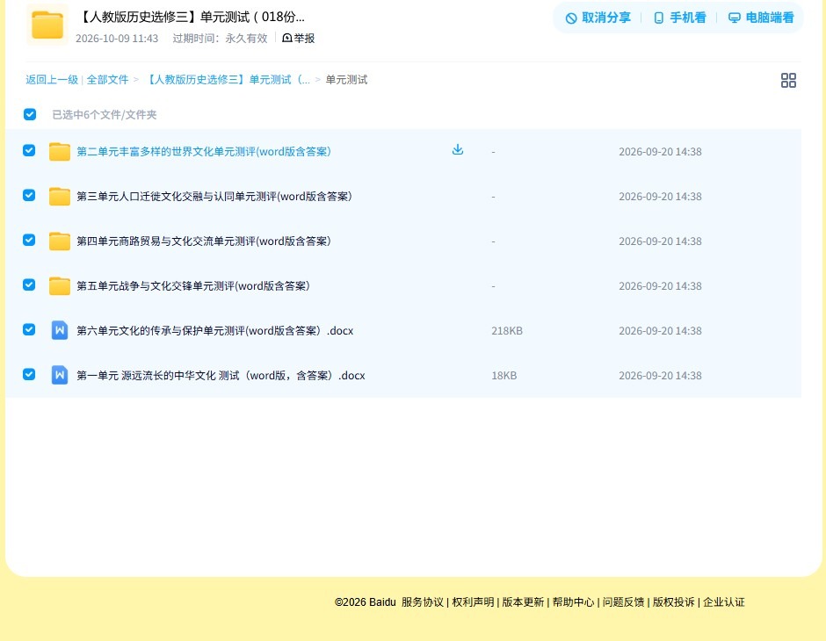Click the 218KB file size value

(507, 330)
